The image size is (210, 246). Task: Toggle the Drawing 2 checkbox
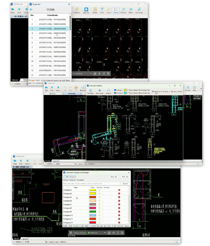[115, 93]
